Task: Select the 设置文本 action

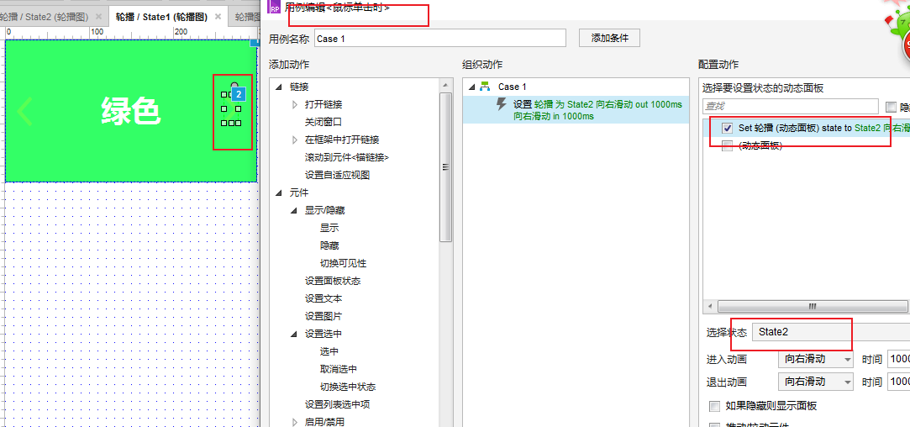Action: [323, 298]
